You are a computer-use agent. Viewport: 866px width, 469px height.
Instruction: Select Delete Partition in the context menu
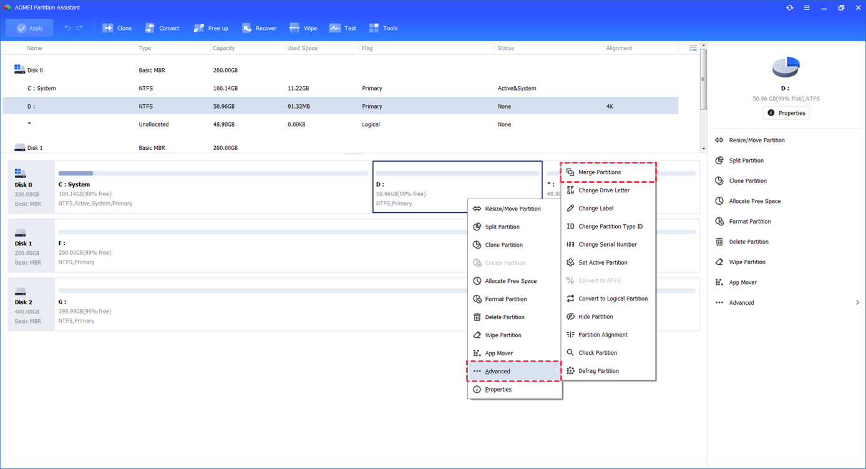click(x=515, y=317)
